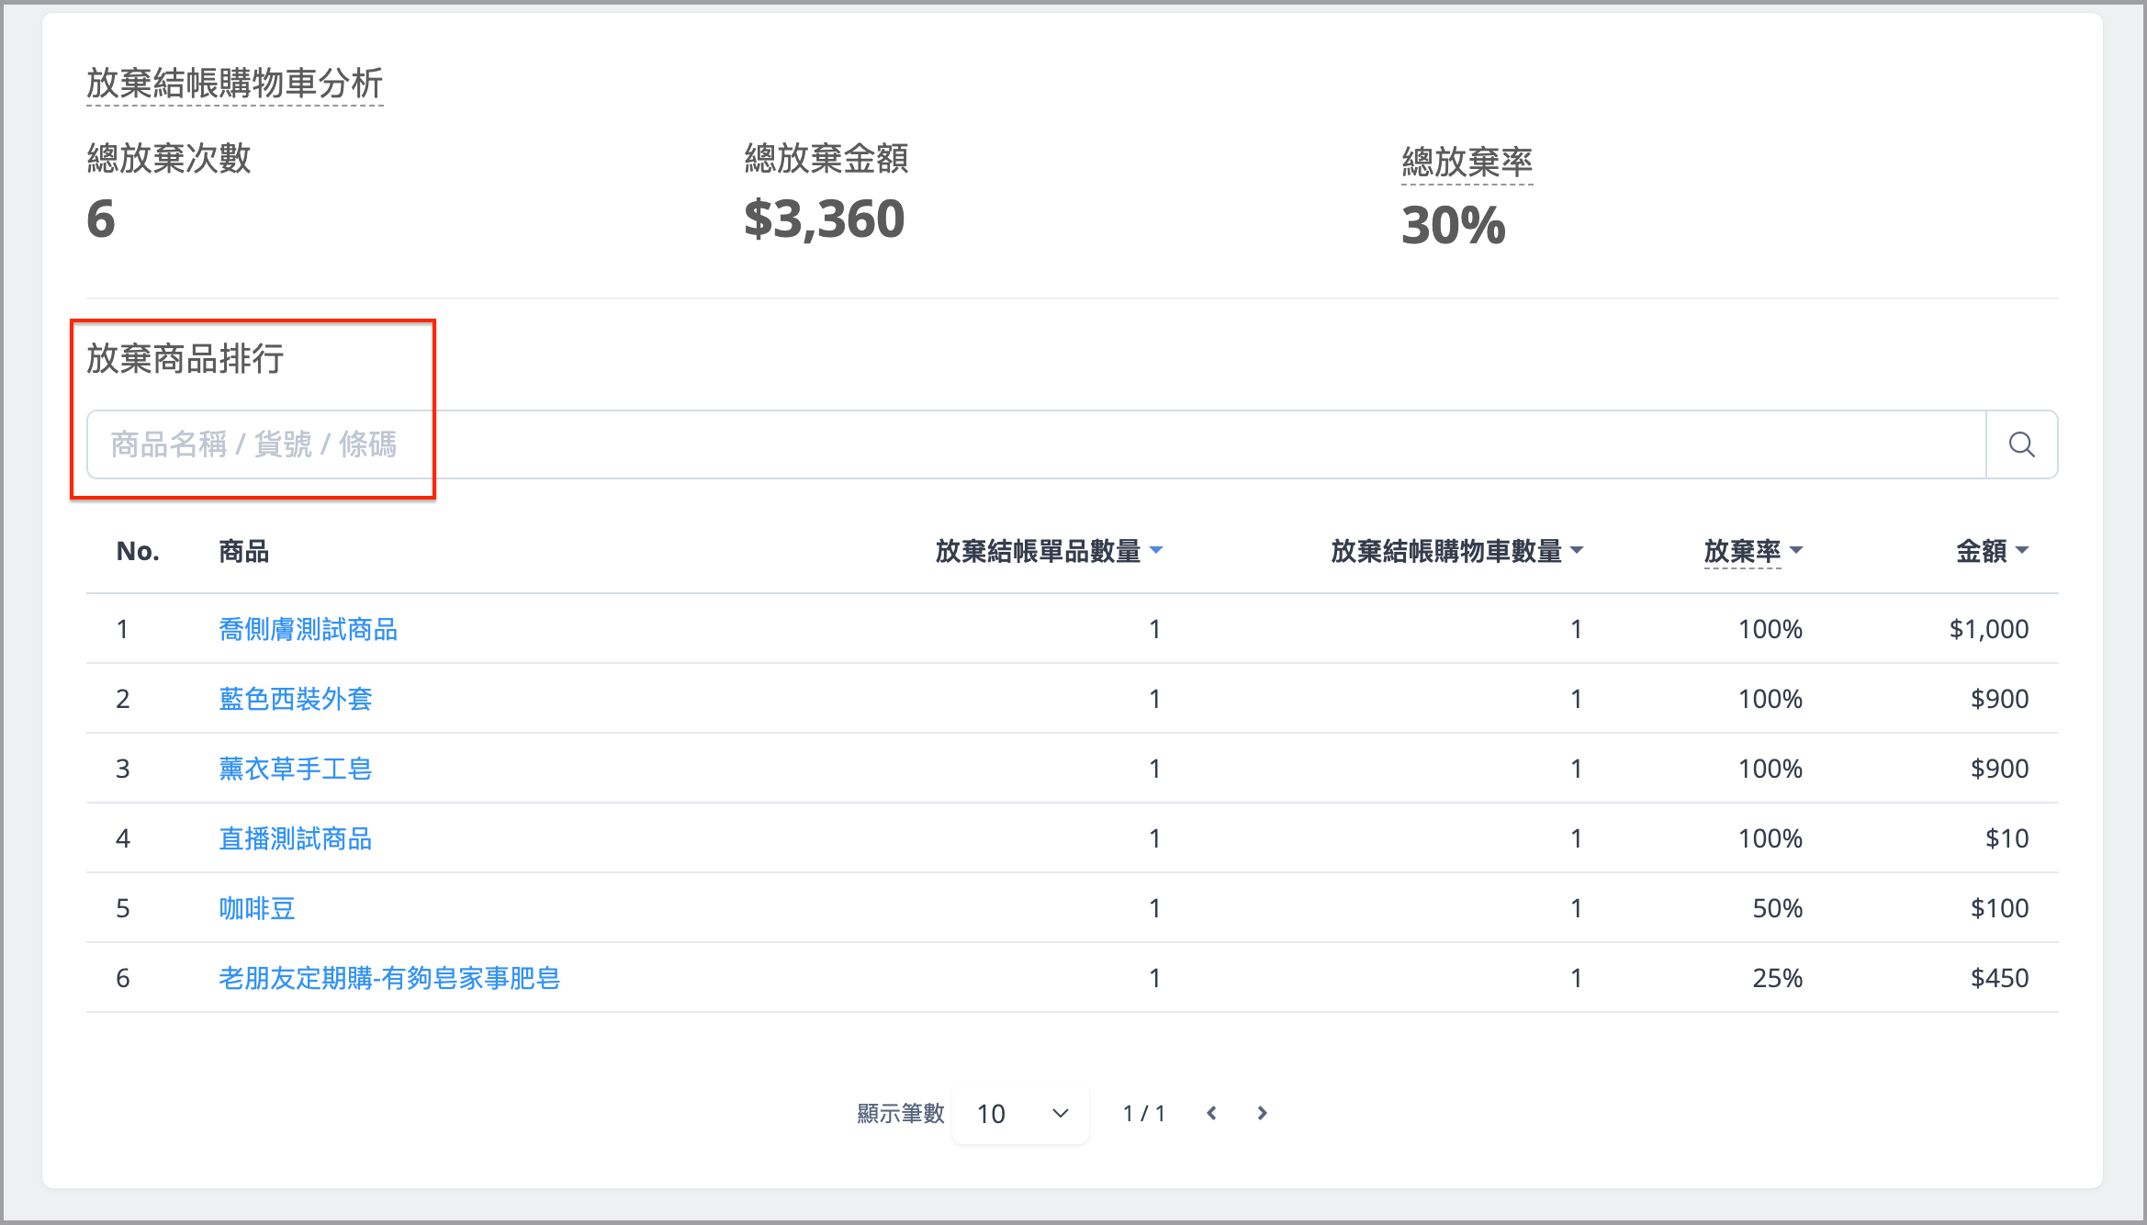Screen dimensions: 2147x1225
Task: Open 藍色西裝外套 product link
Action: [x=295, y=699]
